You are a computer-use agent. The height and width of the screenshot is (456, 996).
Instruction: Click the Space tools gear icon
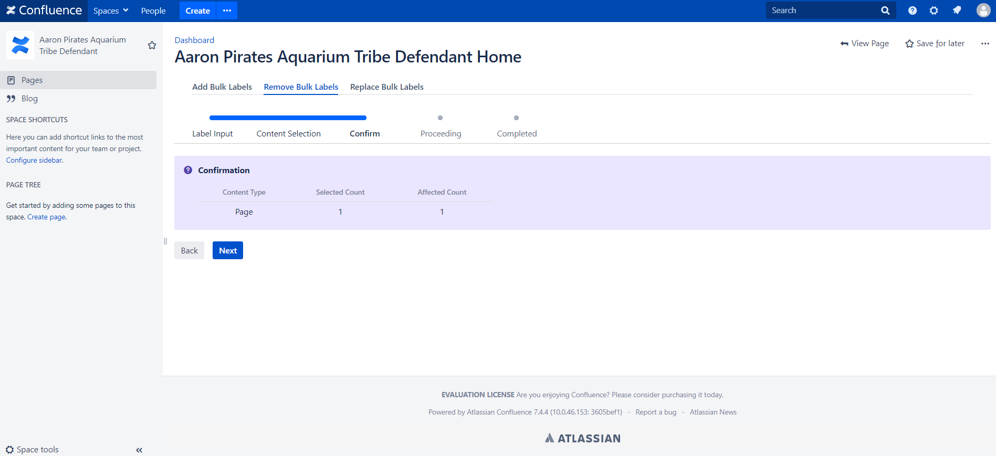[x=10, y=450]
